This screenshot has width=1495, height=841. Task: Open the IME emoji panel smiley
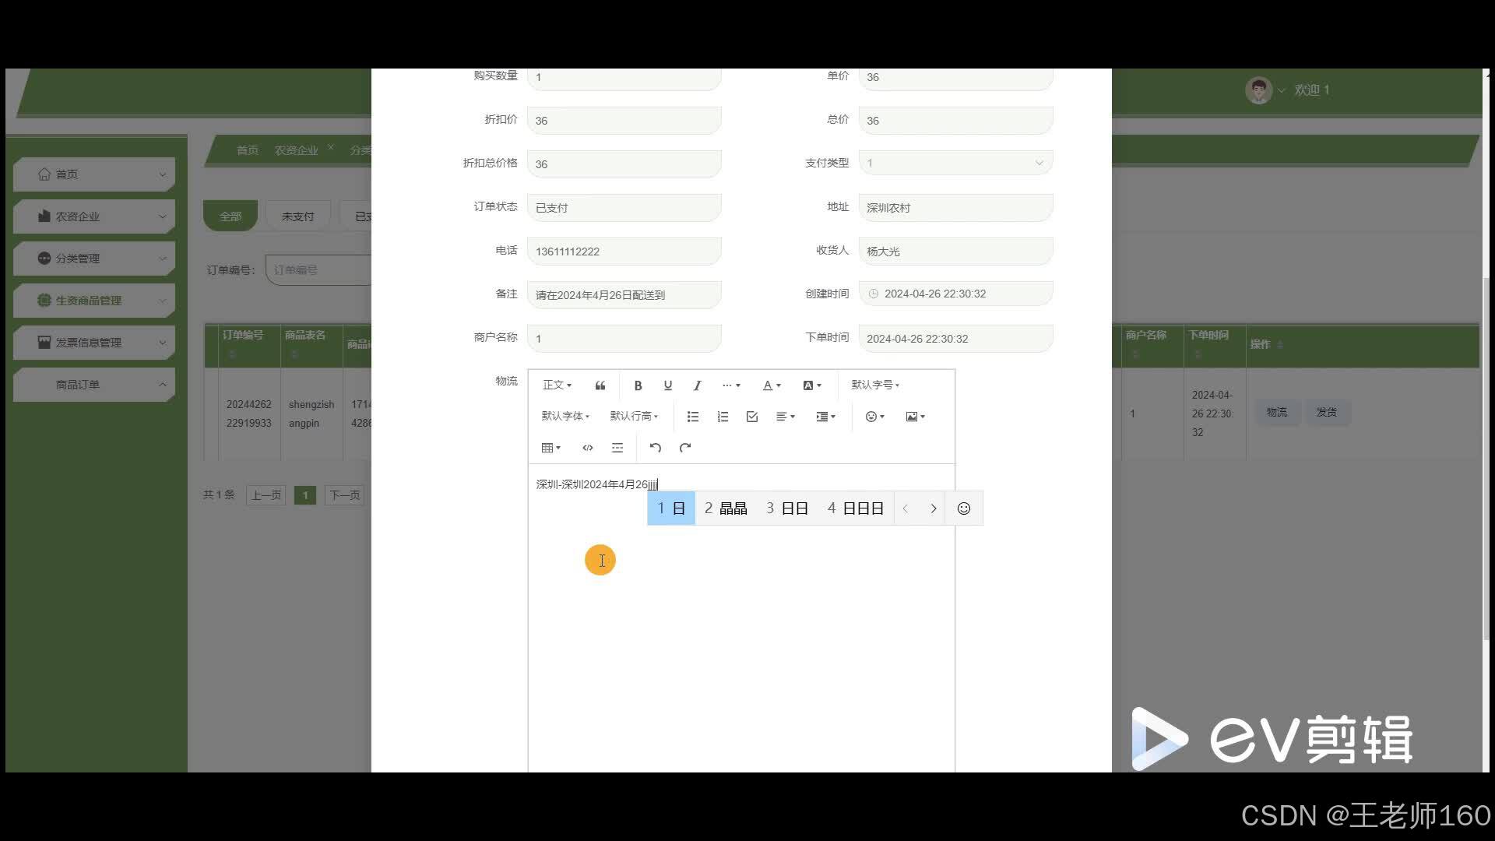(x=963, y=508)
